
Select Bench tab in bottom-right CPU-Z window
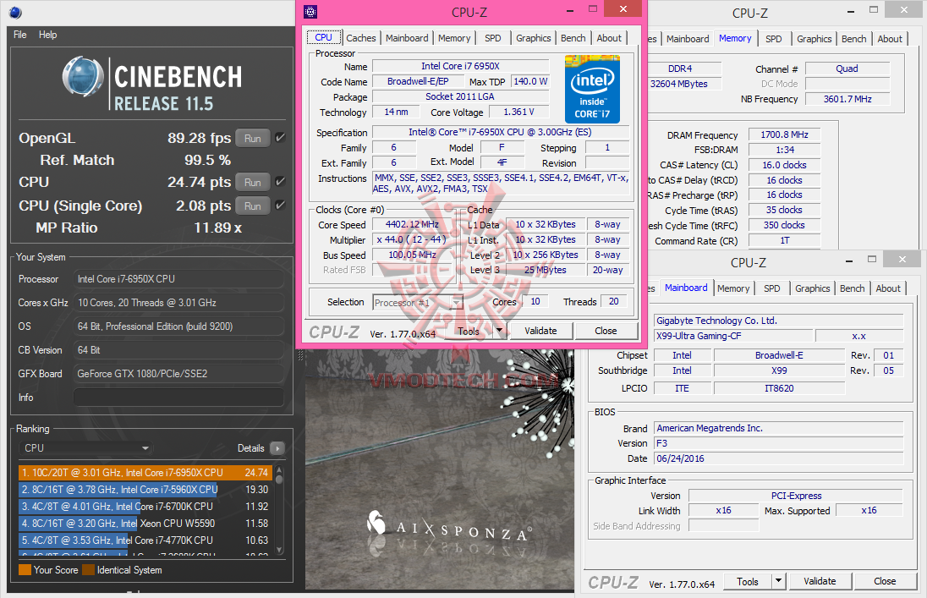click(852, 288)
